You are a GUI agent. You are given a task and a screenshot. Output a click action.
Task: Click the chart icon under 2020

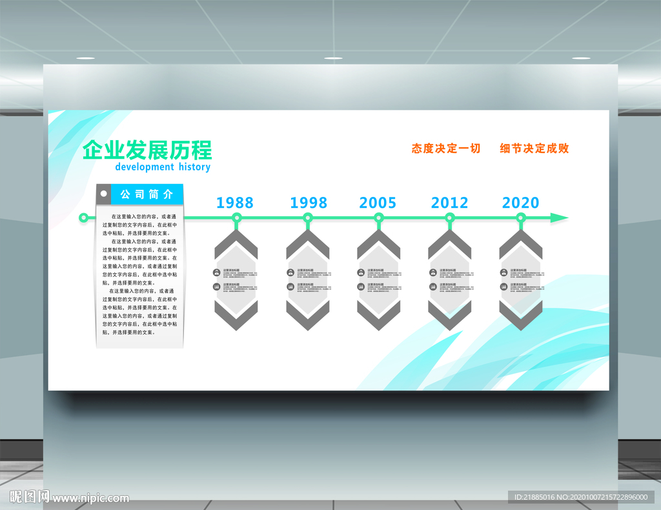click(503, 287)
